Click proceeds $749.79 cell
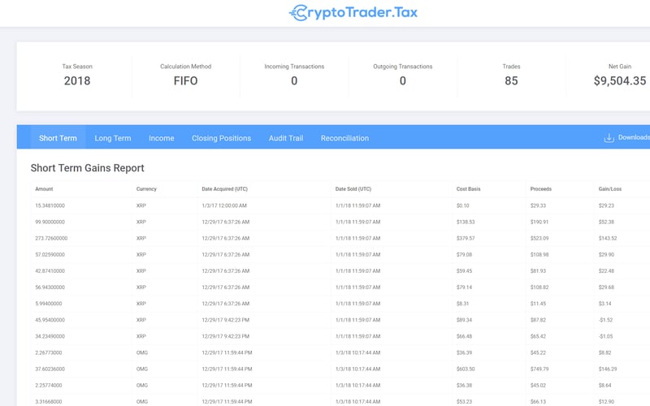650x406 pixels. click(539, 369)
